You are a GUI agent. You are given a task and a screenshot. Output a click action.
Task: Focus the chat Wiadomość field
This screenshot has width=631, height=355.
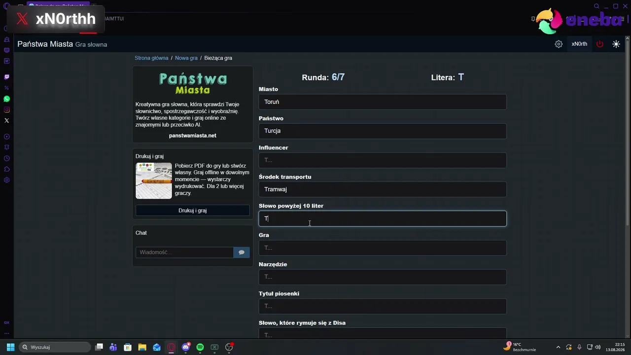pos(184,252)
